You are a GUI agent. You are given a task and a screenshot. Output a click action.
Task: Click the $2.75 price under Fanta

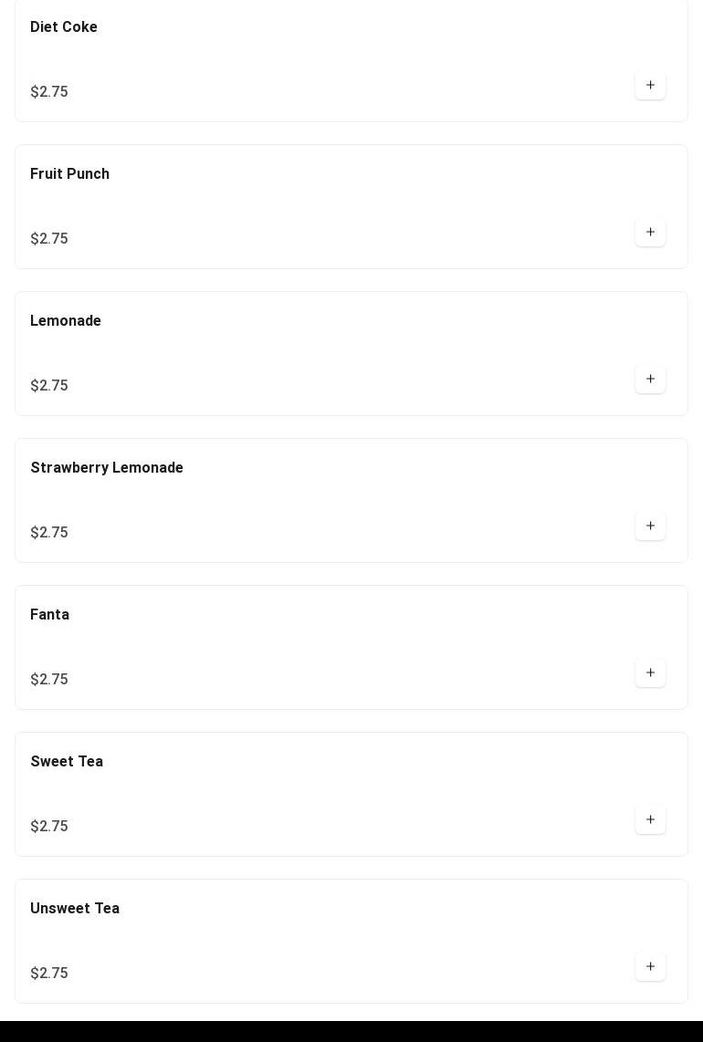49,680
